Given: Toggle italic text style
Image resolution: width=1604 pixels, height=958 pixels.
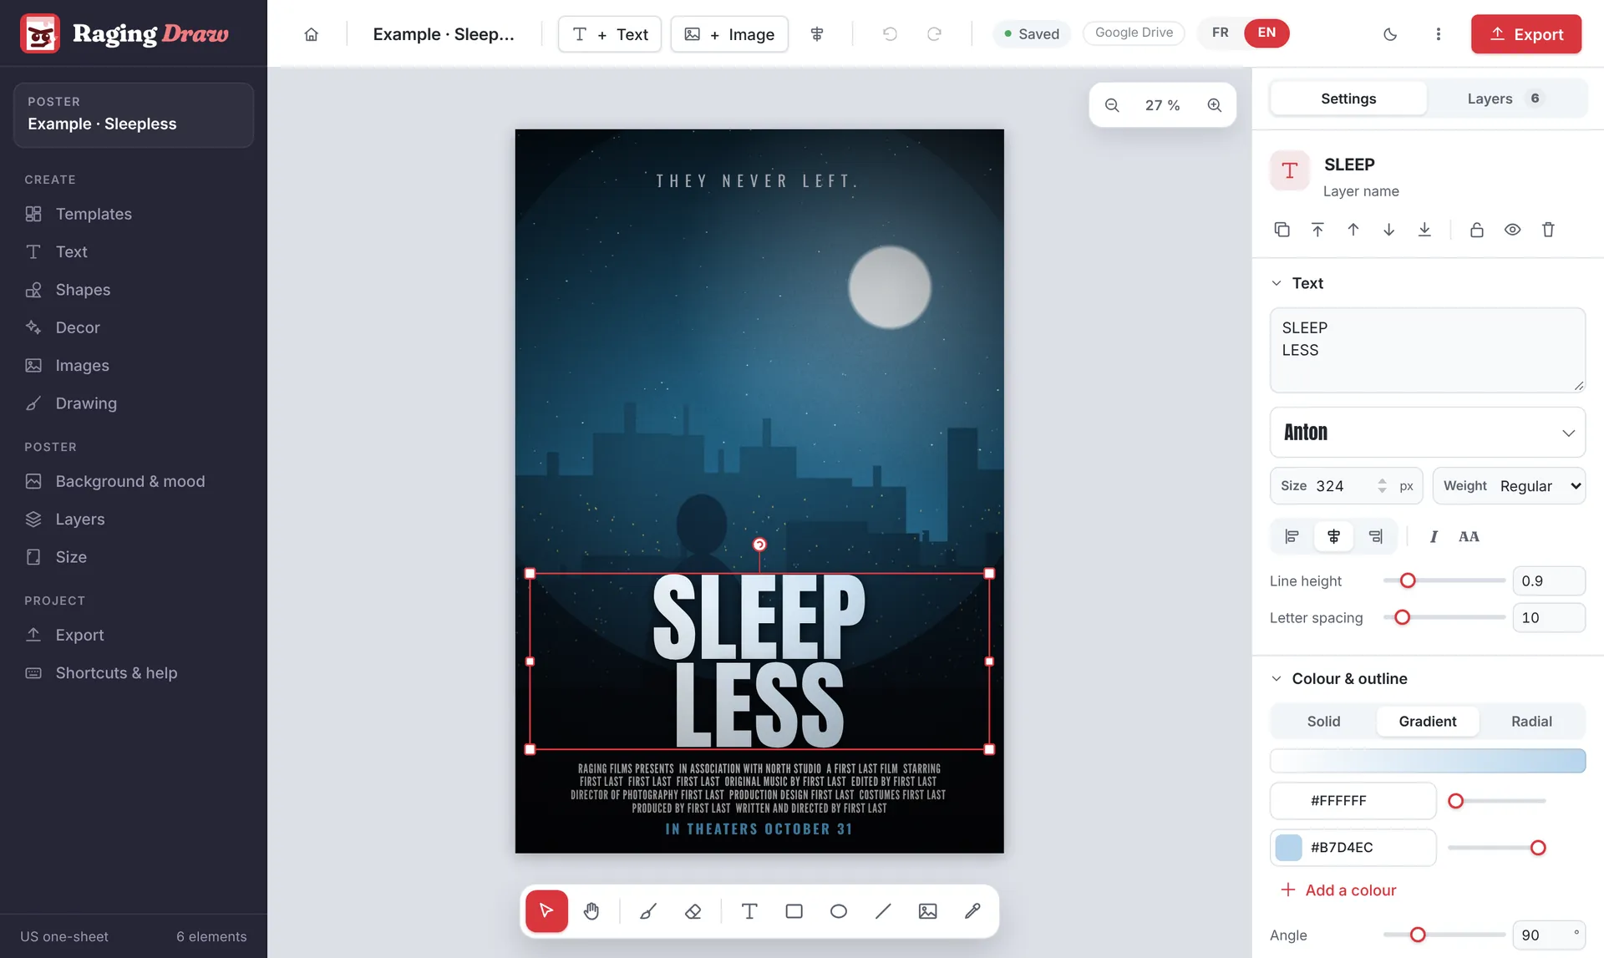Looking at the screenshot, I should [x=1434, y=536].
